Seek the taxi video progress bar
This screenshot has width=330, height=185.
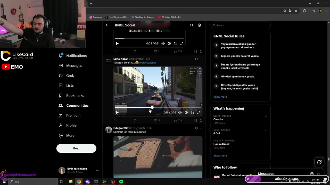(158, 107)
